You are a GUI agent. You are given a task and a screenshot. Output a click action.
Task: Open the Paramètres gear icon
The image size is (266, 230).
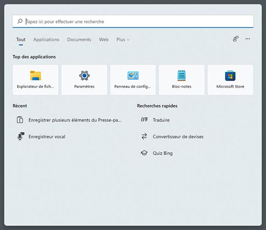tap(84, 75)
